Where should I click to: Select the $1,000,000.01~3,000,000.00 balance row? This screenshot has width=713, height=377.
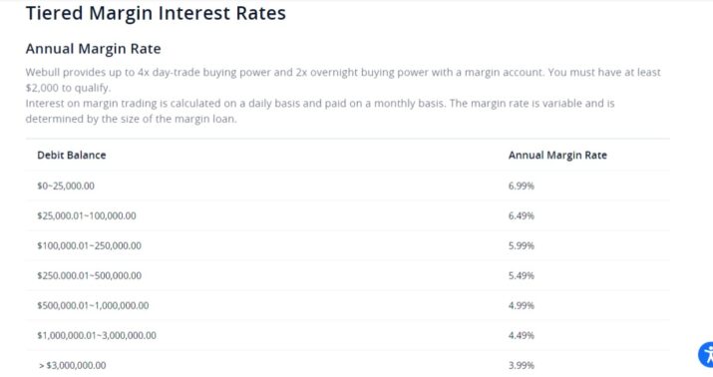point(348,336)
